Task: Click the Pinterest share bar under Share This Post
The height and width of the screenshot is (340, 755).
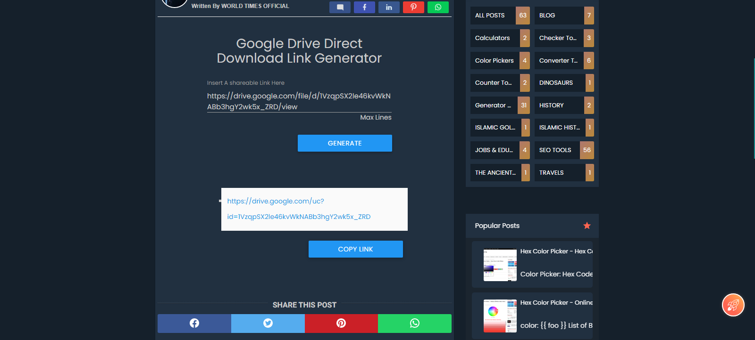Action: coord(341,324)
